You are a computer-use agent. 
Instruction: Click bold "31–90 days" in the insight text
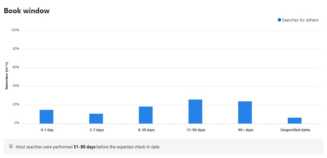(x=84, y=147)
